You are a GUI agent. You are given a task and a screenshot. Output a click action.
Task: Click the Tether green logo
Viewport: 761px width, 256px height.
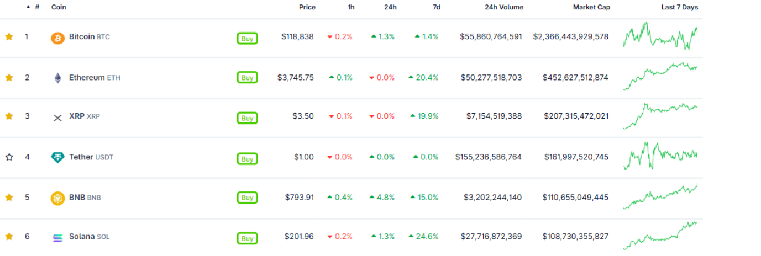coord(57,157)
